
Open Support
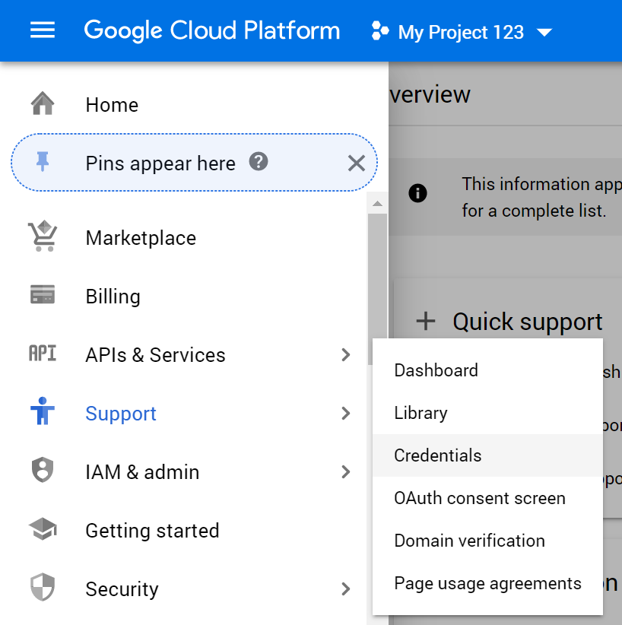[x=121, y=414]
